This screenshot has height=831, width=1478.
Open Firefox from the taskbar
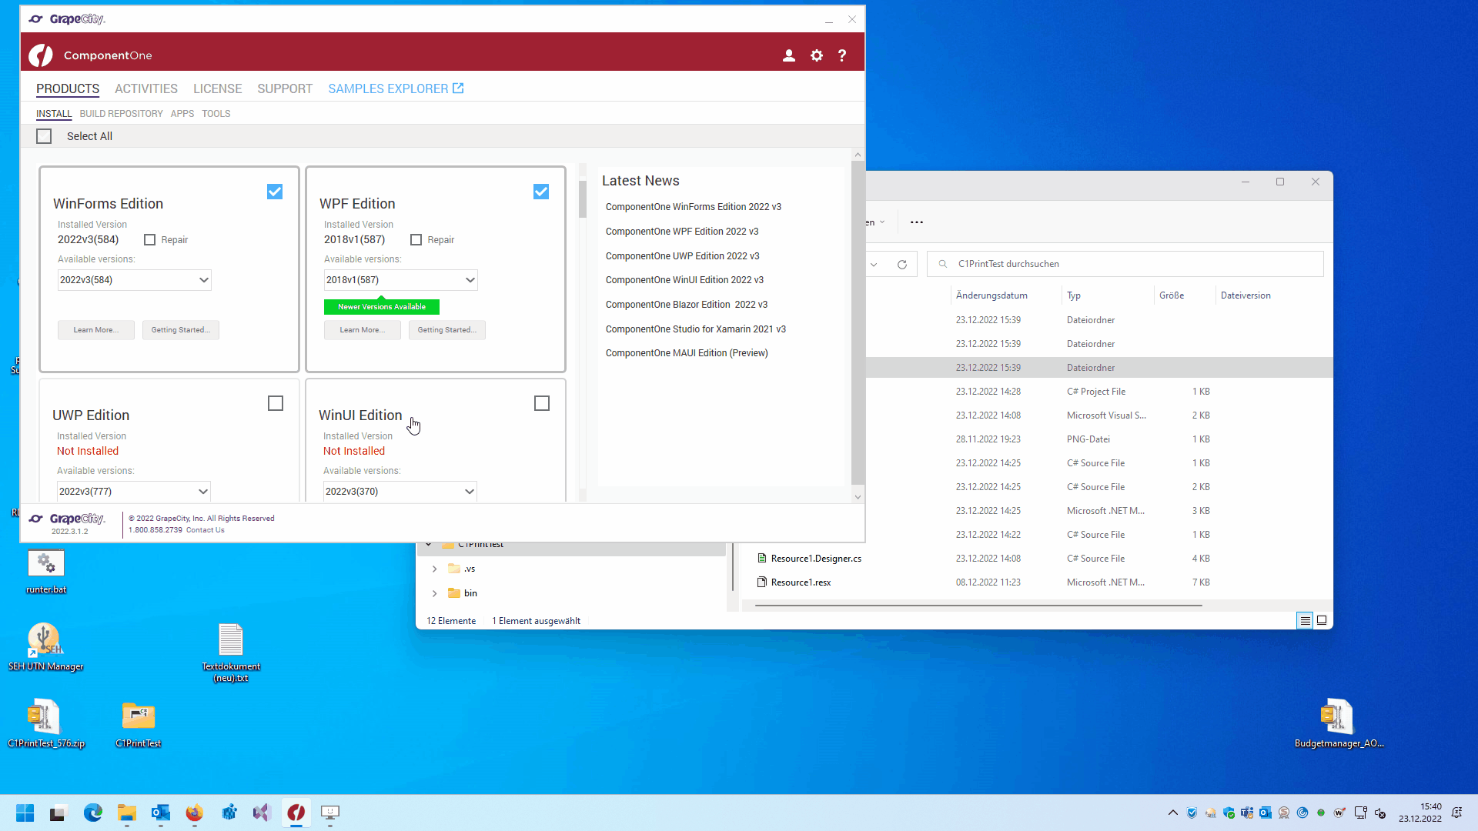click(195, 813)
